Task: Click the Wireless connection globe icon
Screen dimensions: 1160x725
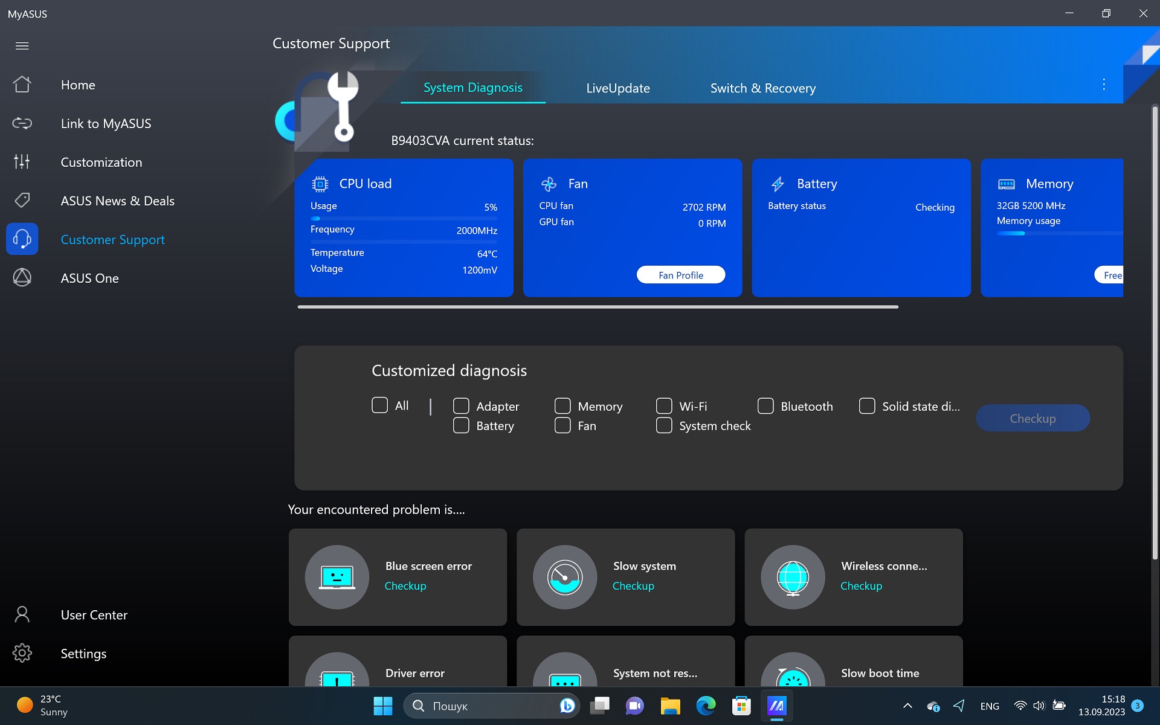Action: tap(793, 578)
